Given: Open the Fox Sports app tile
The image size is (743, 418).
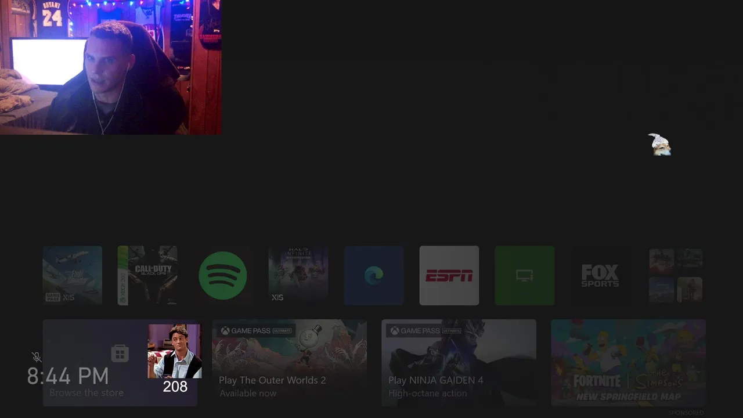Looking at the screenshot, I should click(600, 275).
